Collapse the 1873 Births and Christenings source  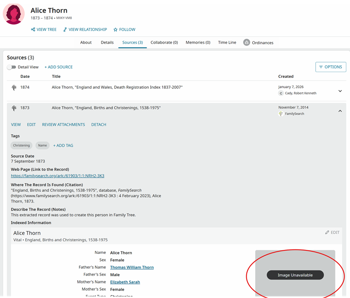(340, 111)
